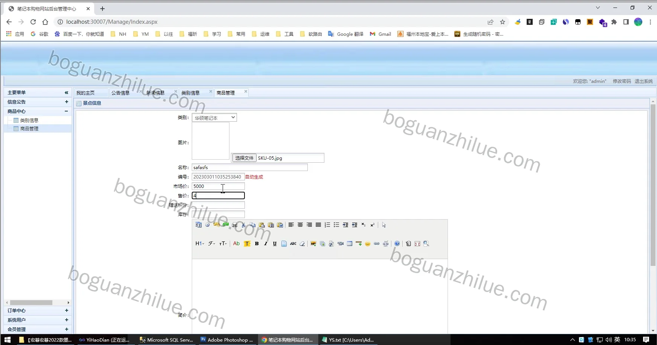Open the editor help about icon

point(397,244)
